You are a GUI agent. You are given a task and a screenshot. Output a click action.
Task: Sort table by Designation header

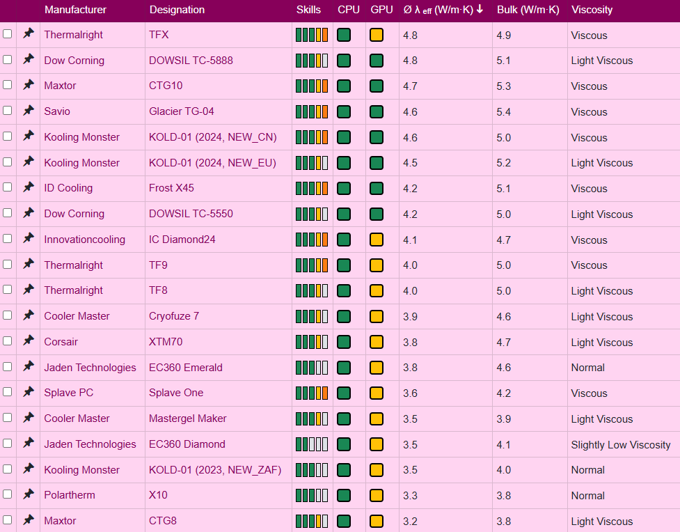(x=177, y=10)
